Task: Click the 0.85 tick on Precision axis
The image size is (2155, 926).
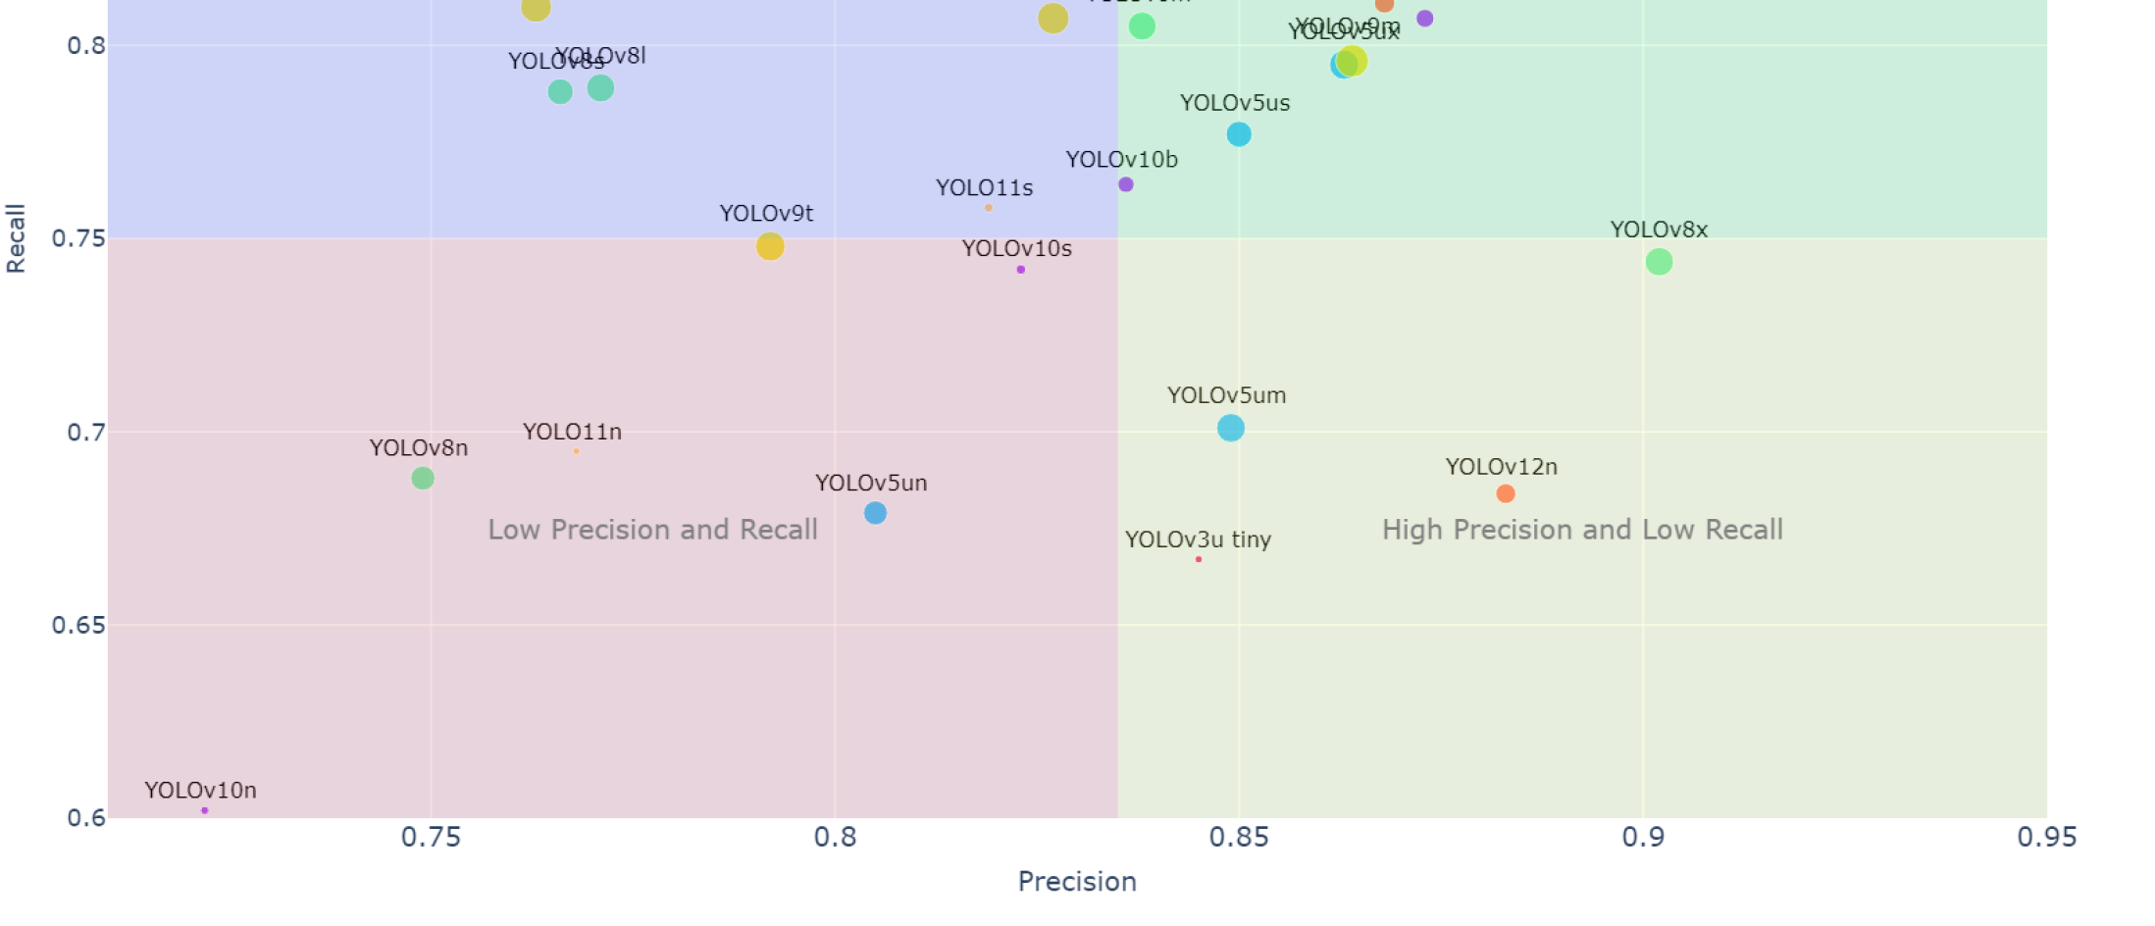Action: [1239, 837]
